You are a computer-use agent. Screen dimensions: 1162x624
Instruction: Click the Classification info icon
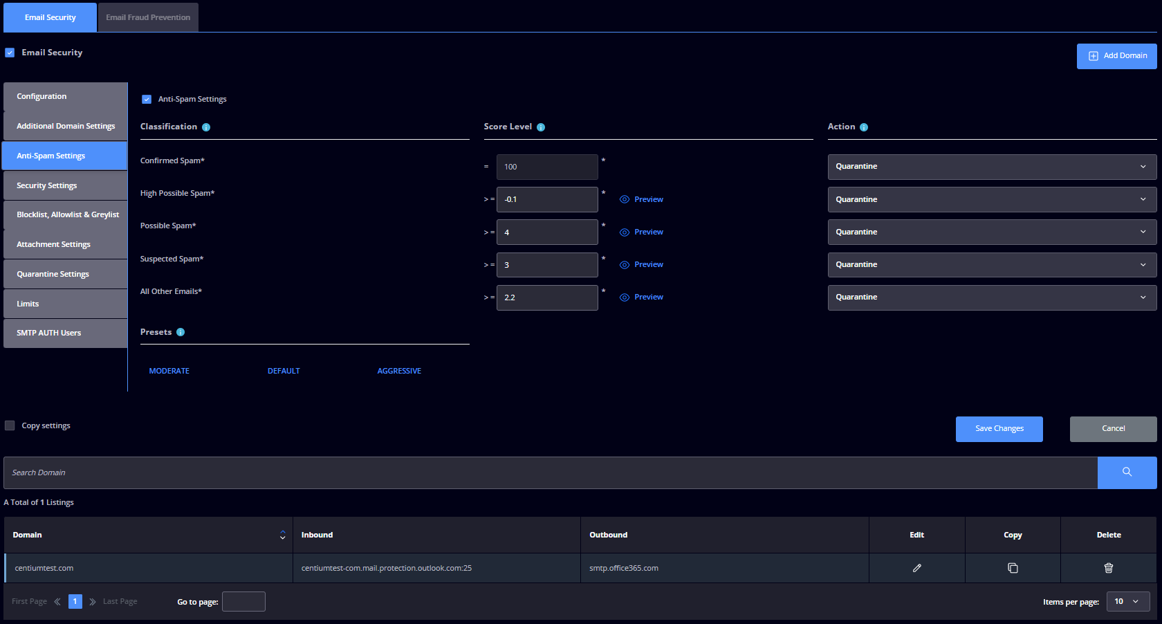[x=206, y=127]
